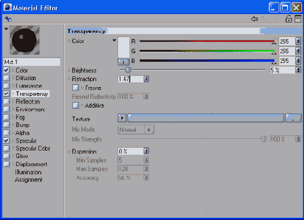This screenshot has height=220, width=304.
Task: Click the up-level arrow icon
Action: (x=276, y=19)
